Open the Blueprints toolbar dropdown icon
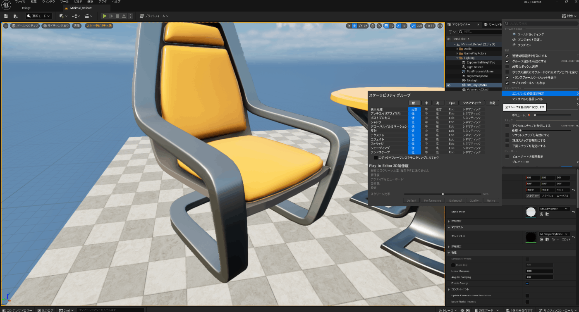Image resolution: width=579 pixels, height=312 pixels. click(75, 16)
